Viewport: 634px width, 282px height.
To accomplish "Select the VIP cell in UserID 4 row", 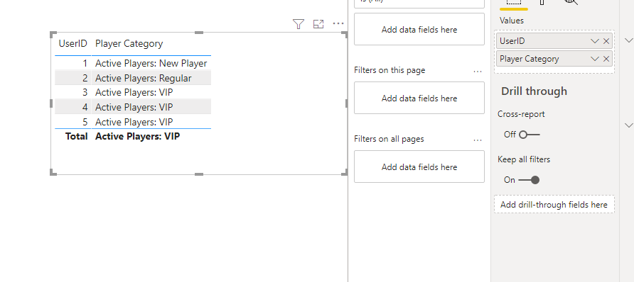I will pyautogui.click(x=151, y=107).
